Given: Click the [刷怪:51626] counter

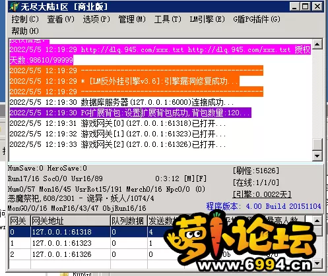Looking at the screenshot, I should pos(256,171).
